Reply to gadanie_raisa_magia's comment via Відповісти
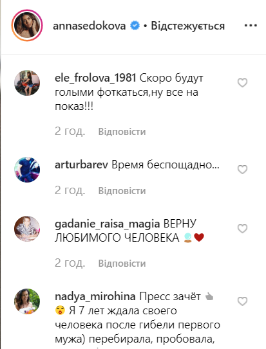This screenshot has width=266, height=349. 122,264
